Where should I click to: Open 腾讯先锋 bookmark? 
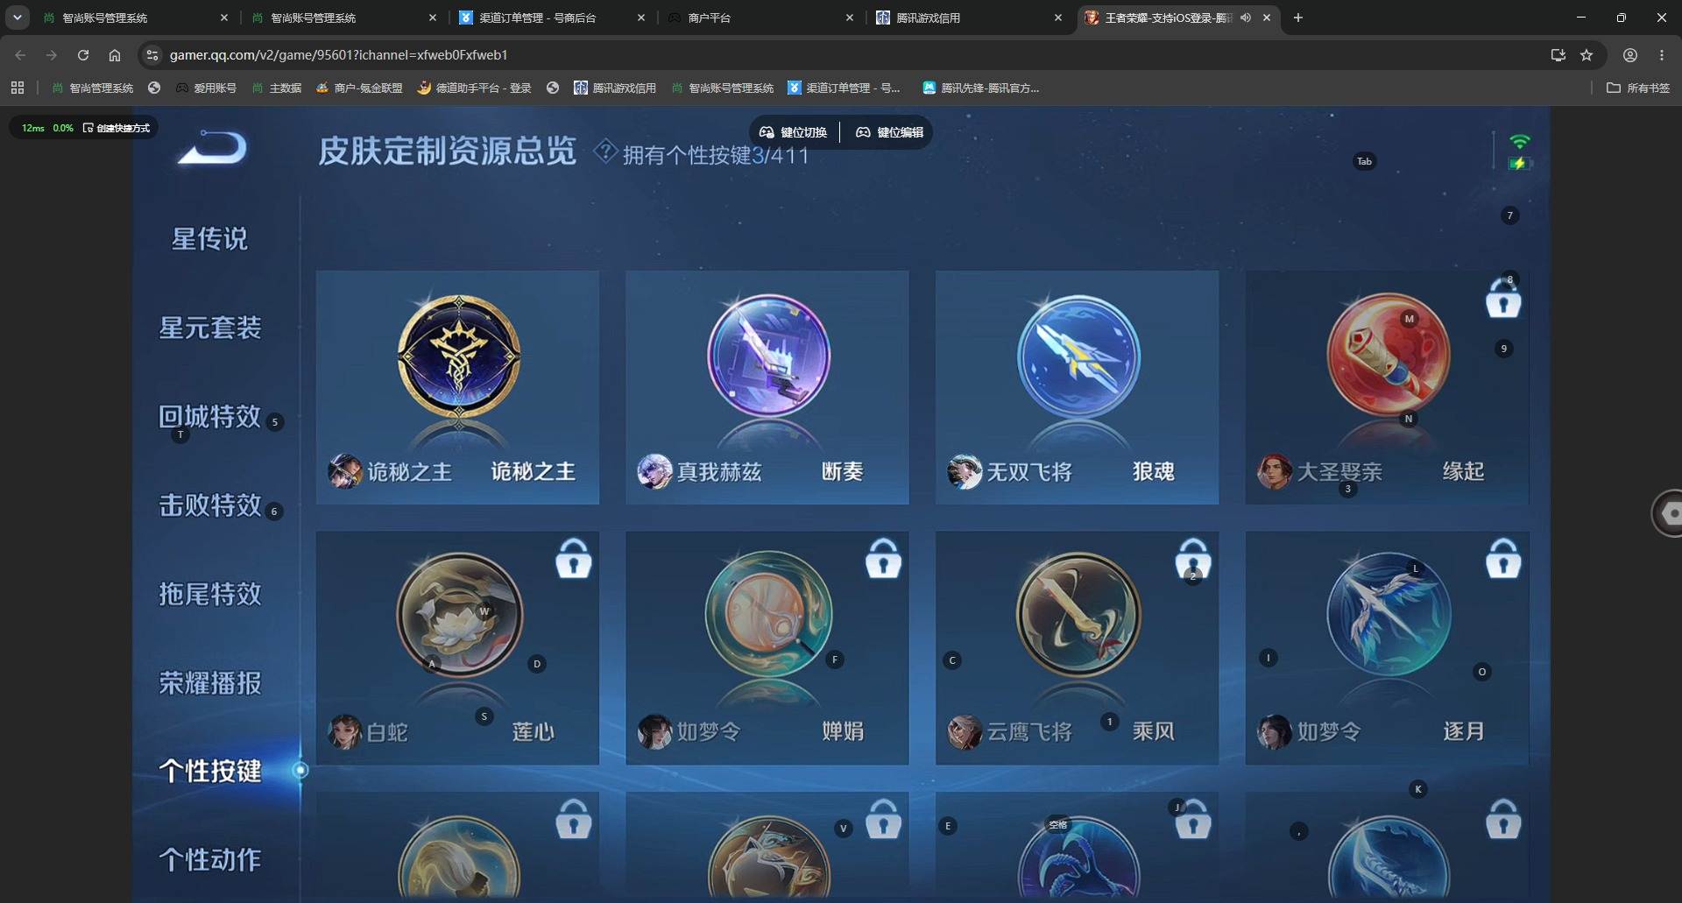click(x=981, y=88)
